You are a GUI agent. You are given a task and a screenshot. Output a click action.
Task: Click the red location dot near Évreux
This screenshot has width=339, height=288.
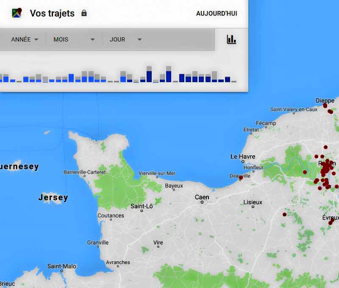pyautogui.click(x=331, y=222)
